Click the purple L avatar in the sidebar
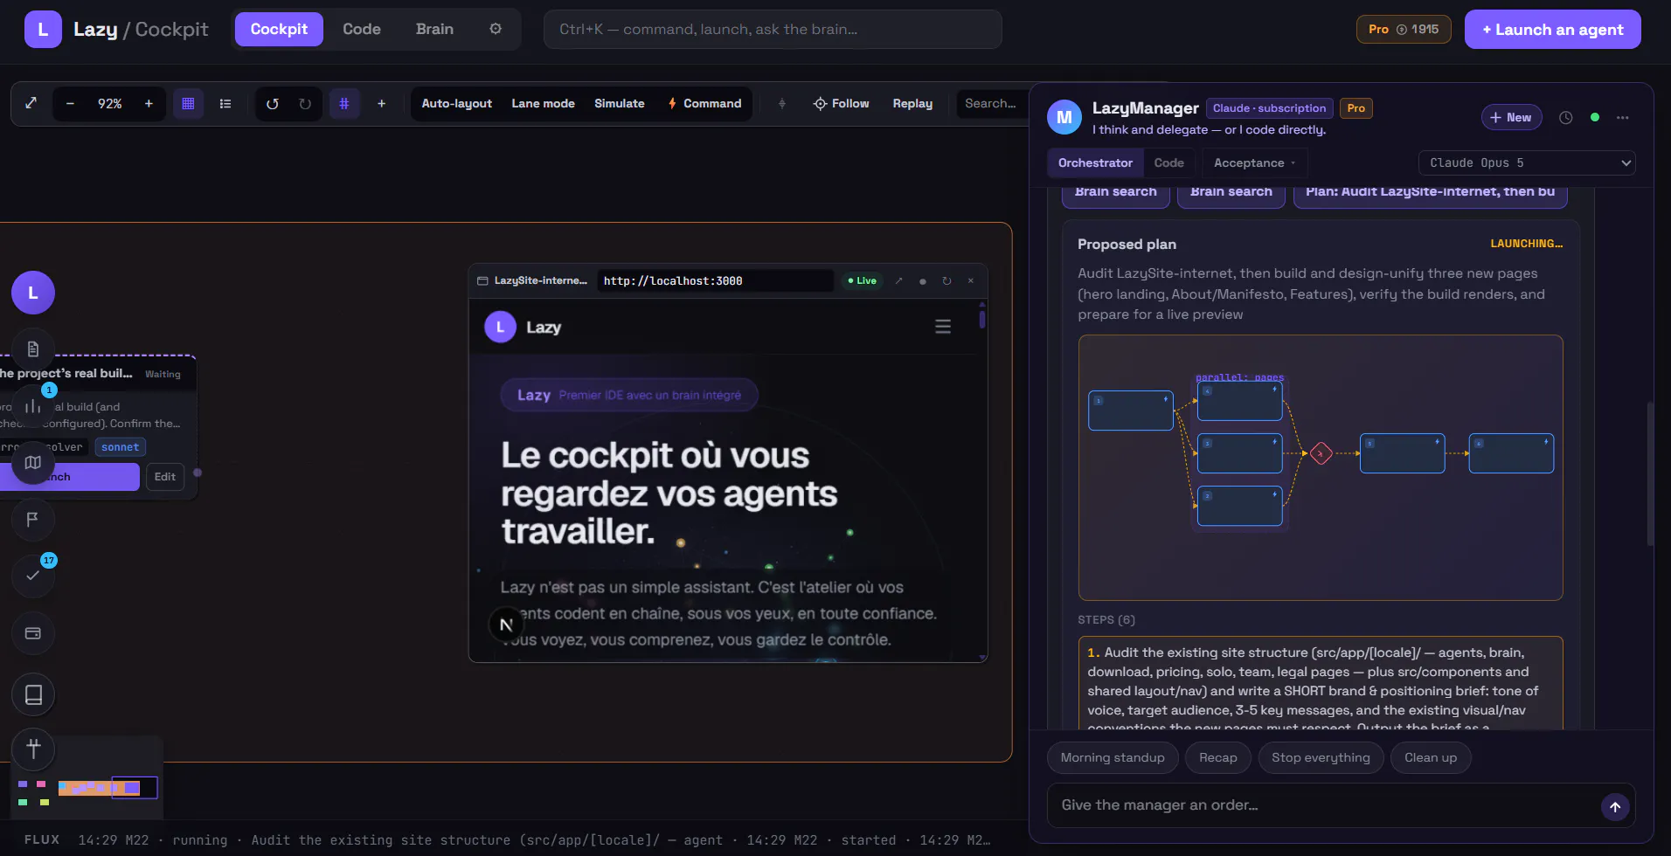 pyautogui.click(x=33, y=293)
